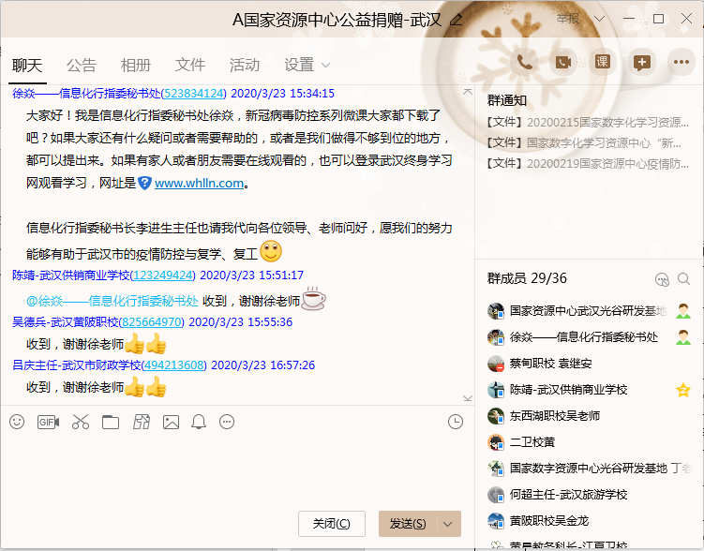704x551 pixels.
Task: Select the scissors screenshot tool
Action: click(80, 422)
